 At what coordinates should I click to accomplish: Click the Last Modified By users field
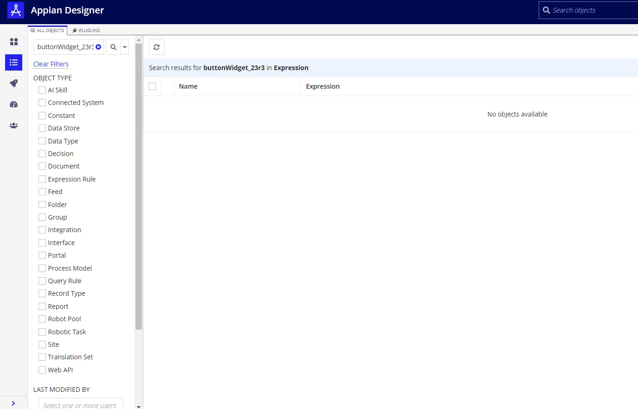(81, 404)
